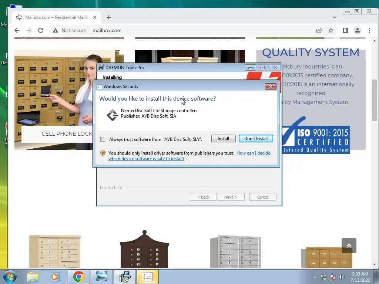Click the Don't Install button
Screen dimensions: 379x284
click(x=256, y=139)
